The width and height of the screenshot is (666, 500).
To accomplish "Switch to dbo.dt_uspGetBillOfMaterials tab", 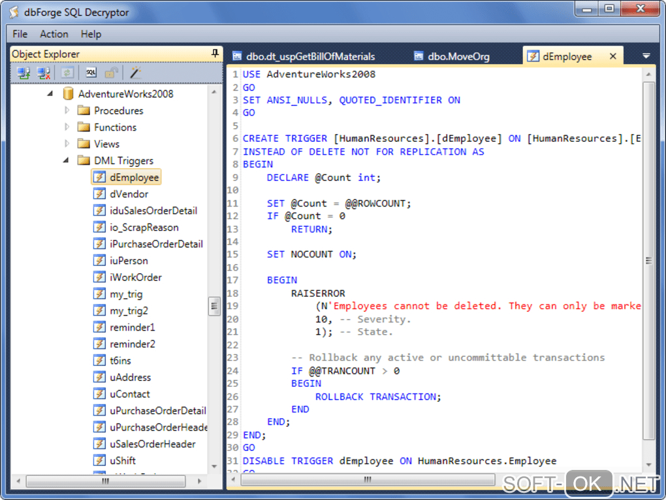I will 310,57.
